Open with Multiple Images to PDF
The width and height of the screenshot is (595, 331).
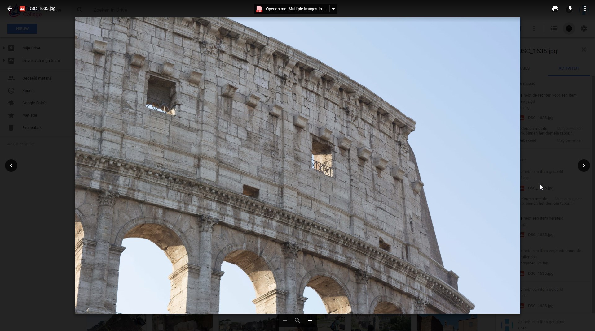coord(291,9)
